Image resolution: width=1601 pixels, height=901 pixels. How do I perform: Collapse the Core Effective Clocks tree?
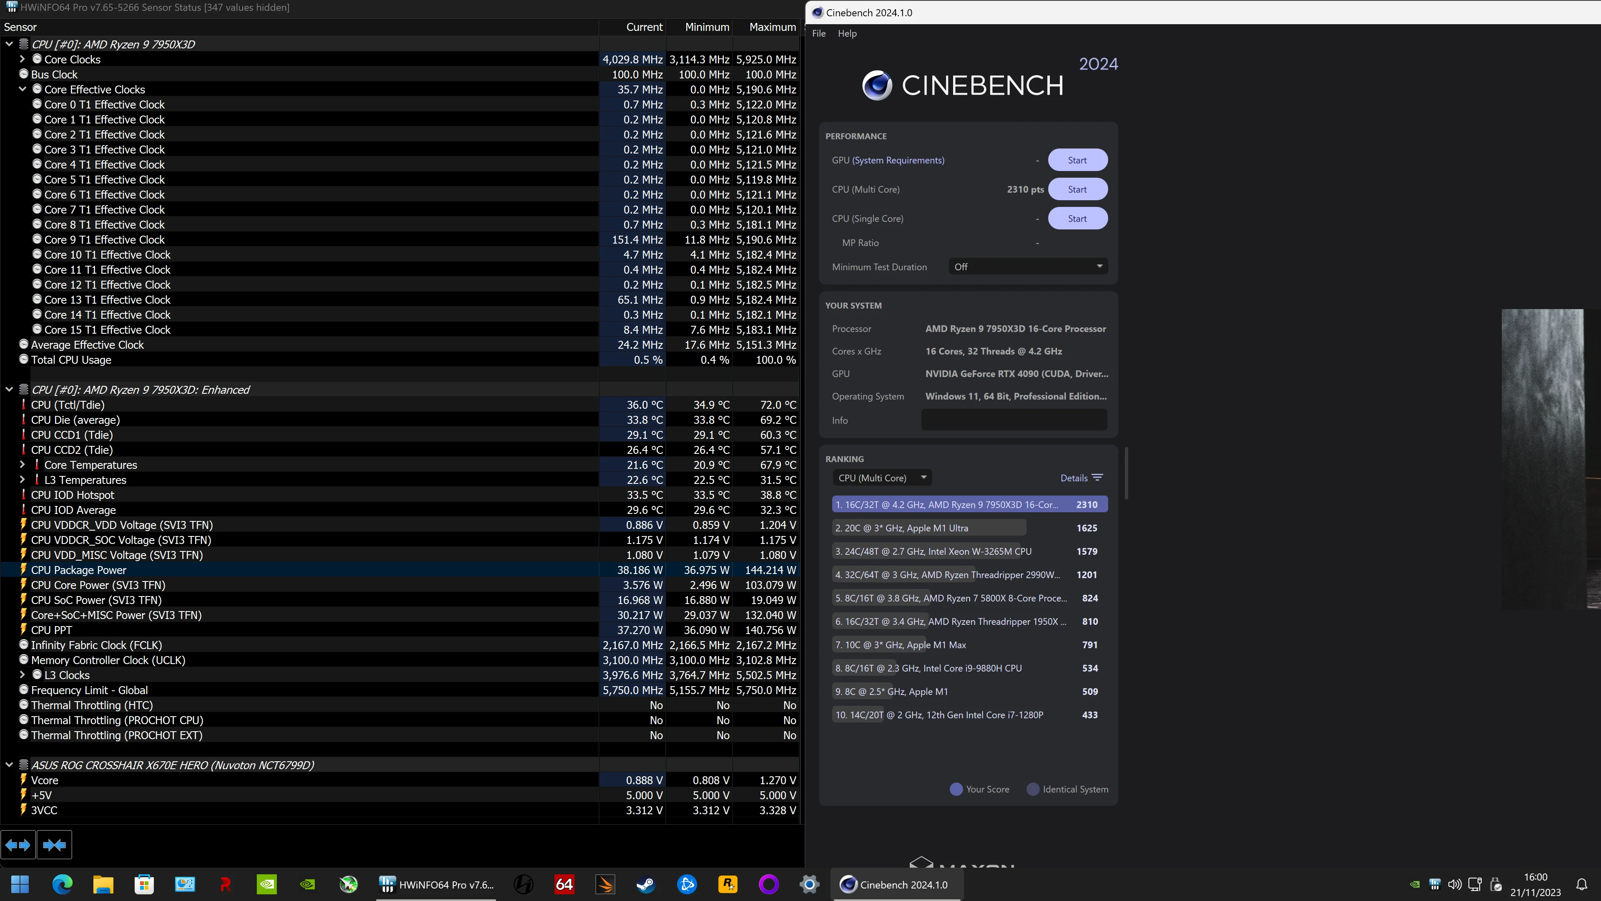[23, 89]
